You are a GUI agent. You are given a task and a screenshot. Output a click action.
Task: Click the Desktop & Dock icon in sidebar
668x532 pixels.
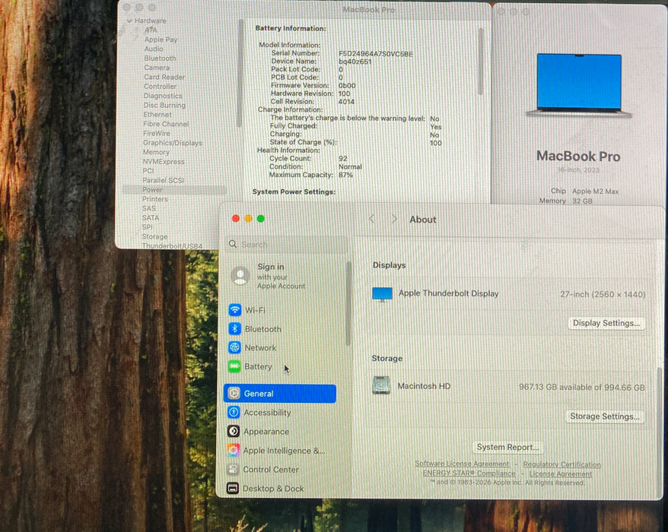233,488
